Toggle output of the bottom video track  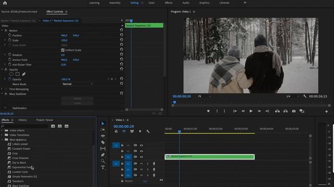(x=141, y=157)
